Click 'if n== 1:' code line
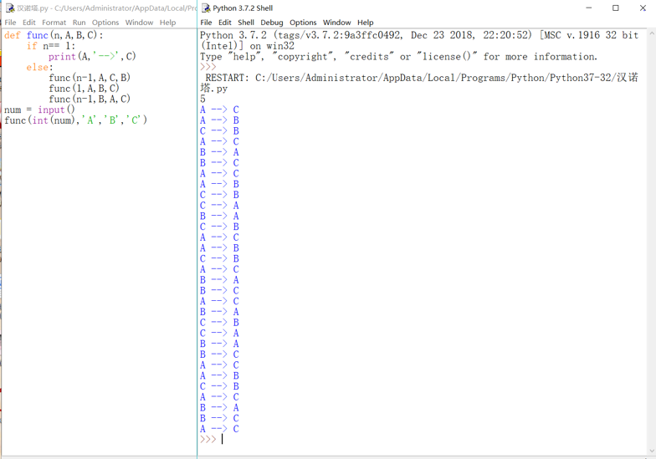 [50, 45]
